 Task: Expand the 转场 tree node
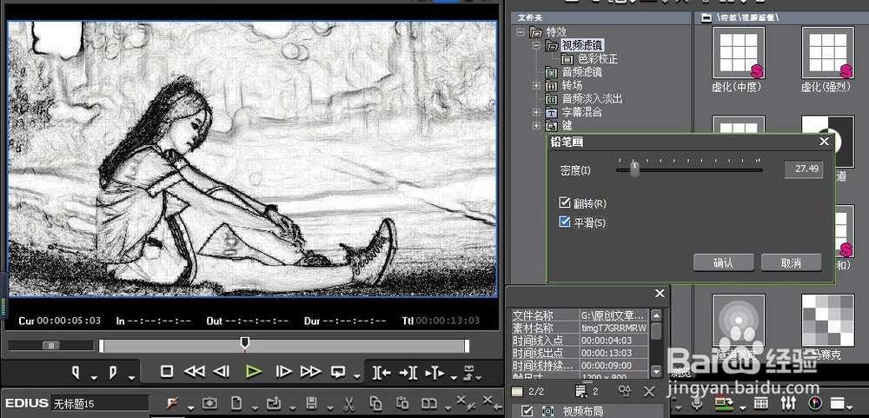click(536, 85)
